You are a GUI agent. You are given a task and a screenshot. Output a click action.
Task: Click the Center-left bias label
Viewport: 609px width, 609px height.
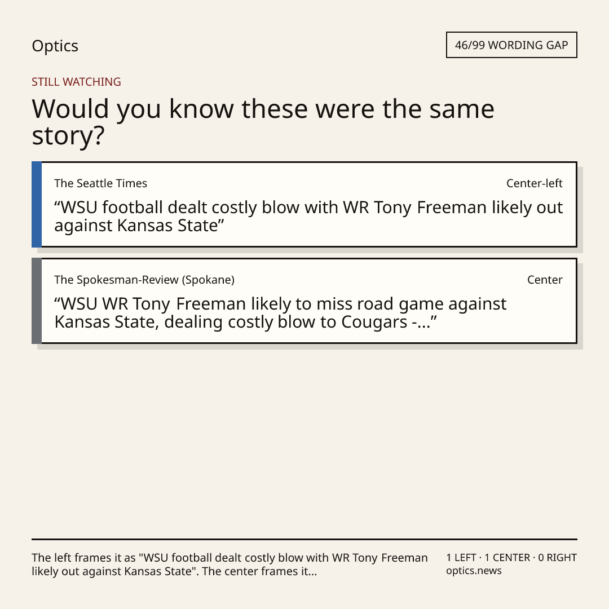[534, 183]
